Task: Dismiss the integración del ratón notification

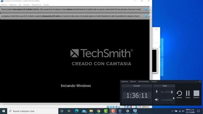Action: (x=146, y=16)
